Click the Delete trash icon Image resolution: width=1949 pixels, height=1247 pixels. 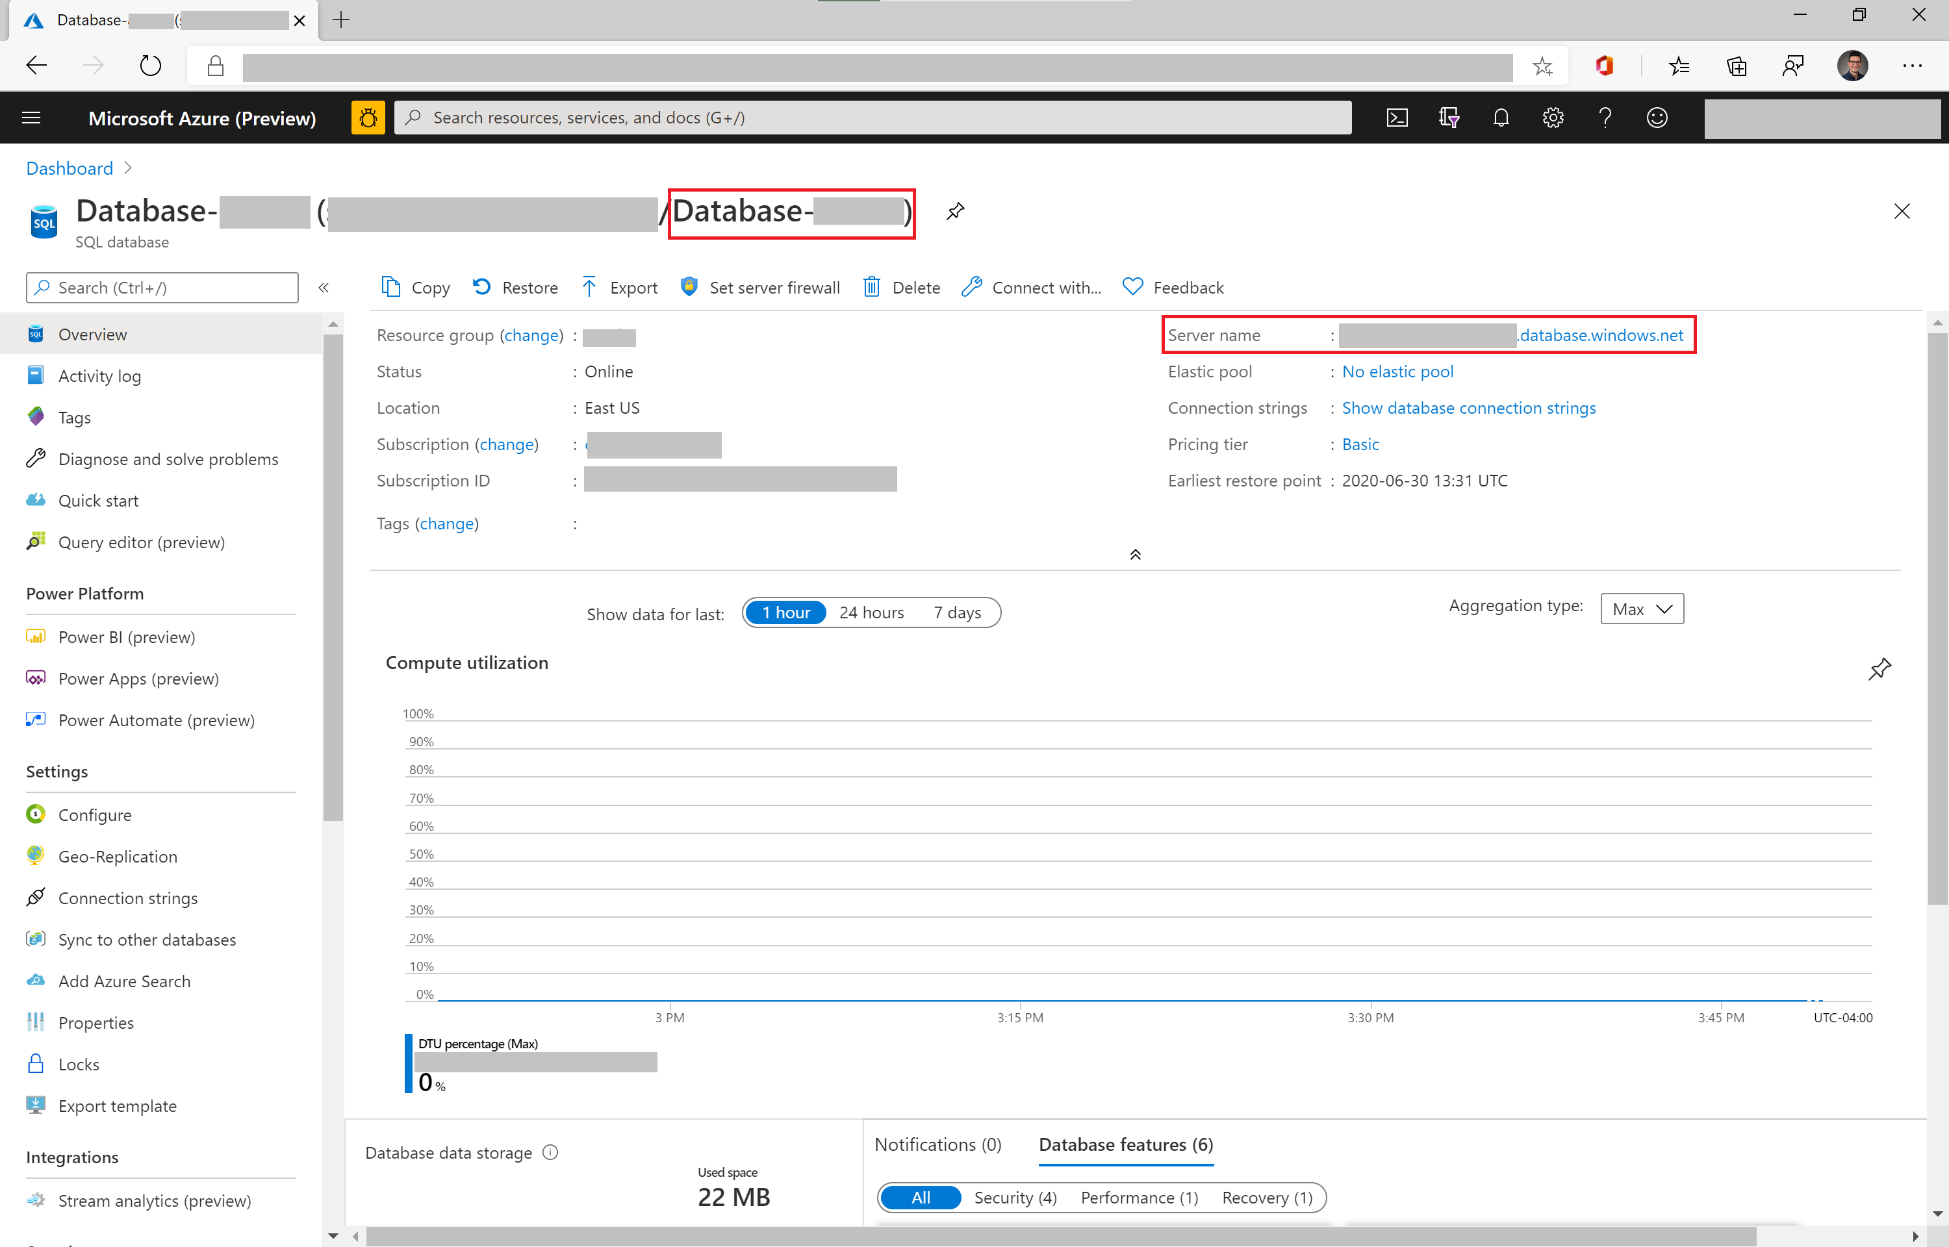[x=871, y=288]
